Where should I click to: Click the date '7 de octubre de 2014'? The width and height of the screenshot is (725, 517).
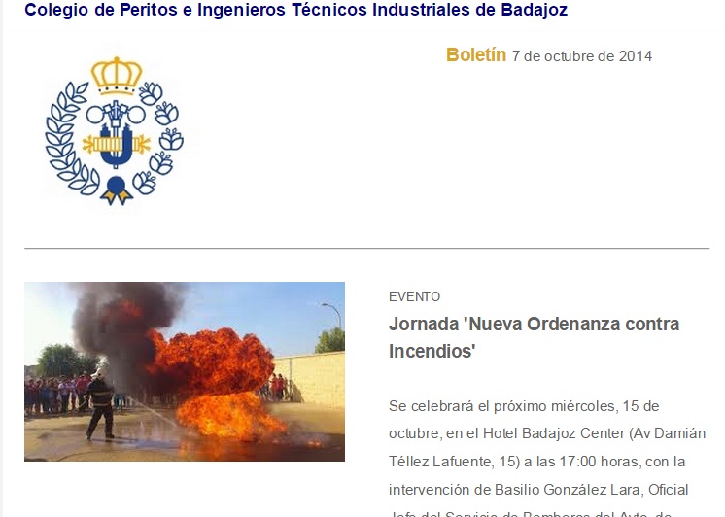pyautogui.click(x=581, y=56)
